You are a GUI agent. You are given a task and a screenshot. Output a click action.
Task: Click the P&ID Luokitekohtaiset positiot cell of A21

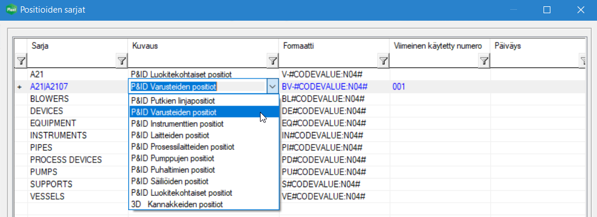[204, 75]
